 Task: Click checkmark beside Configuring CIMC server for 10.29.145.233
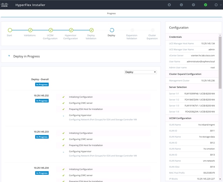click(x=64, y=139)
